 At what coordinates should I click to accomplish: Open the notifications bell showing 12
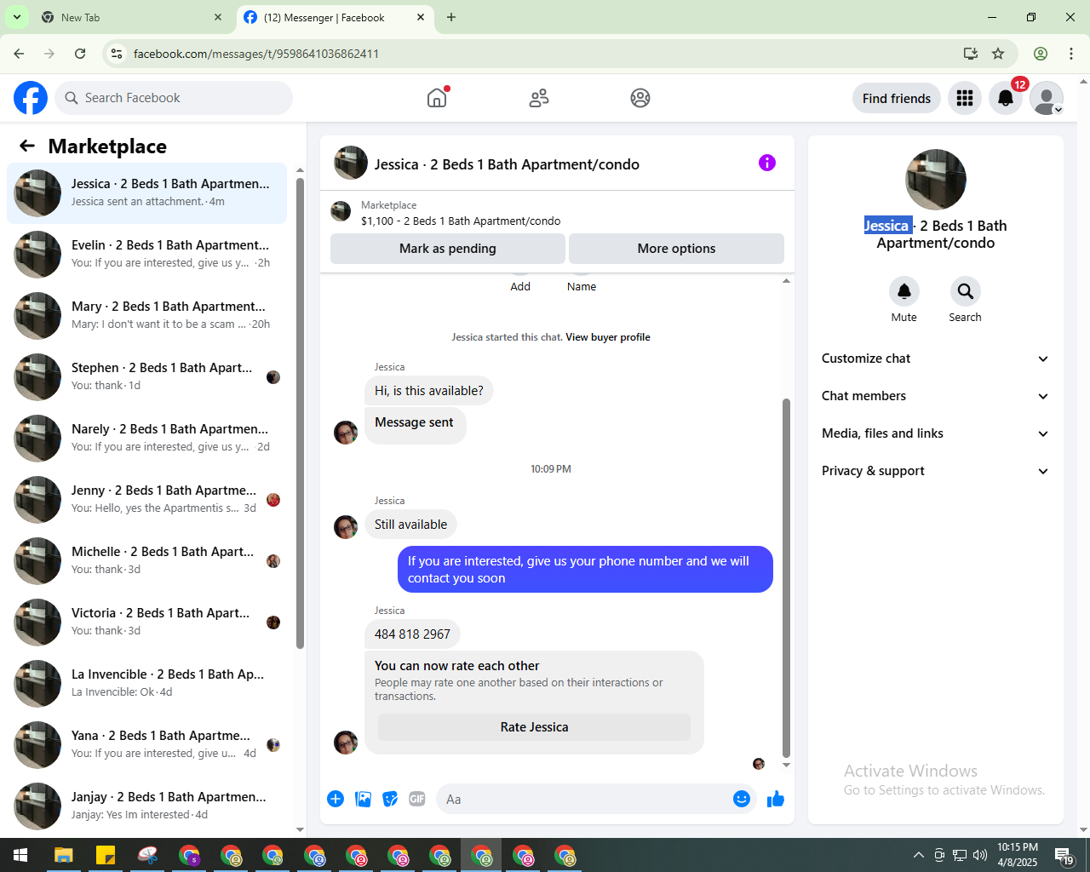point(1006,98)
